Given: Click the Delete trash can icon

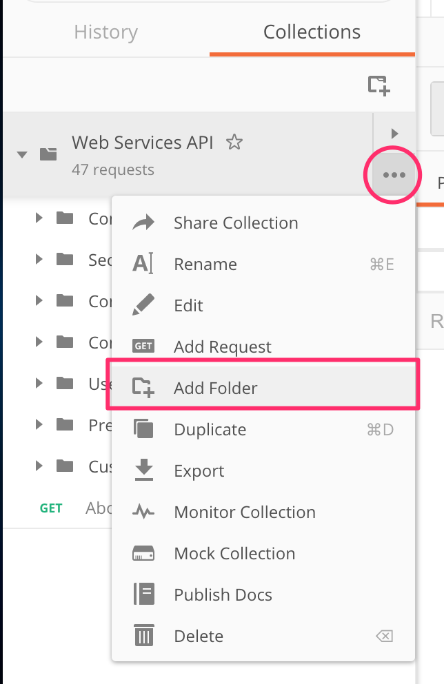Looking at the screenshot, I should pyautogui.click(x=143, y=636).
